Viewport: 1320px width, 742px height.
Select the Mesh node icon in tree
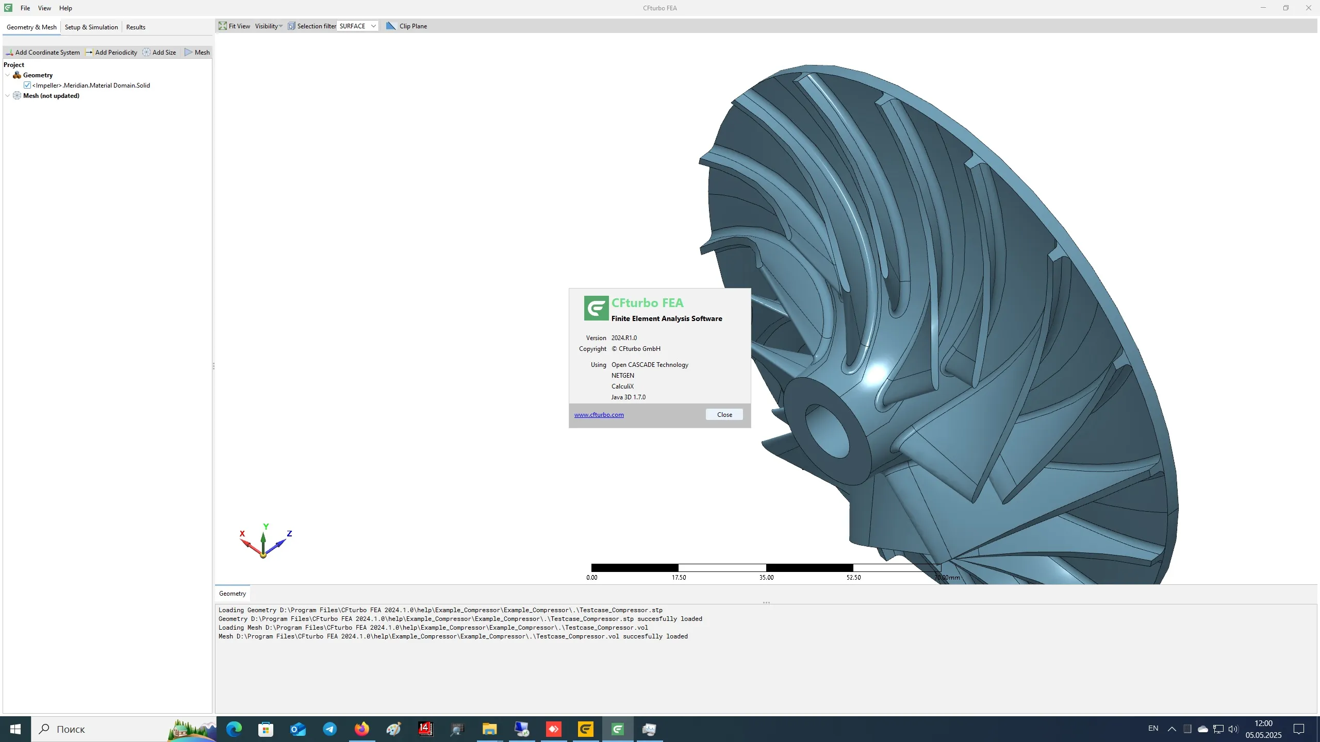coord(17,95)
